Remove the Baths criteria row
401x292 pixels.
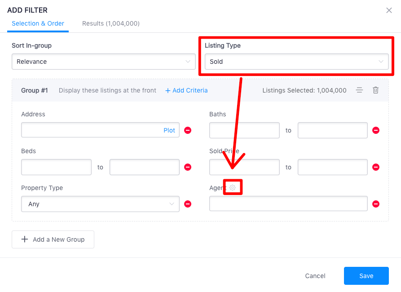click(x=376, y=130)
